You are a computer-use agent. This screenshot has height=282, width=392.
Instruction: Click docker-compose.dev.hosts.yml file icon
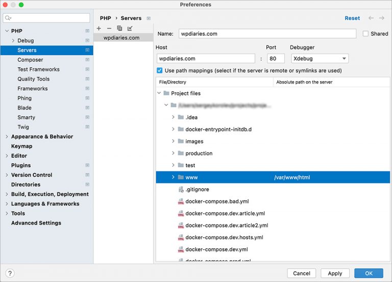[x=181, y=237]
